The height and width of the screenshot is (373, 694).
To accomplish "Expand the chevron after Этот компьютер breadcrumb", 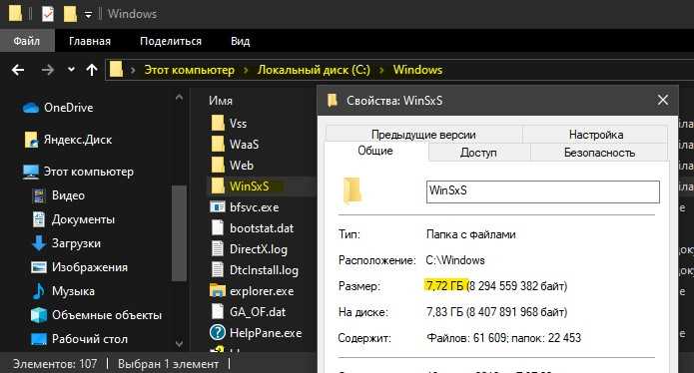I will (x=246, y=70).
